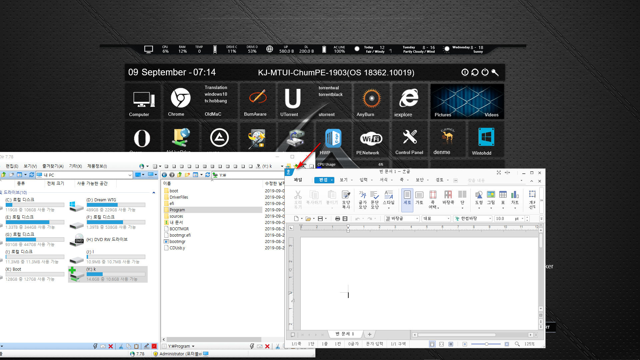
Task: Expand more menus with the double-chevron button
Action: coord(455,180)
